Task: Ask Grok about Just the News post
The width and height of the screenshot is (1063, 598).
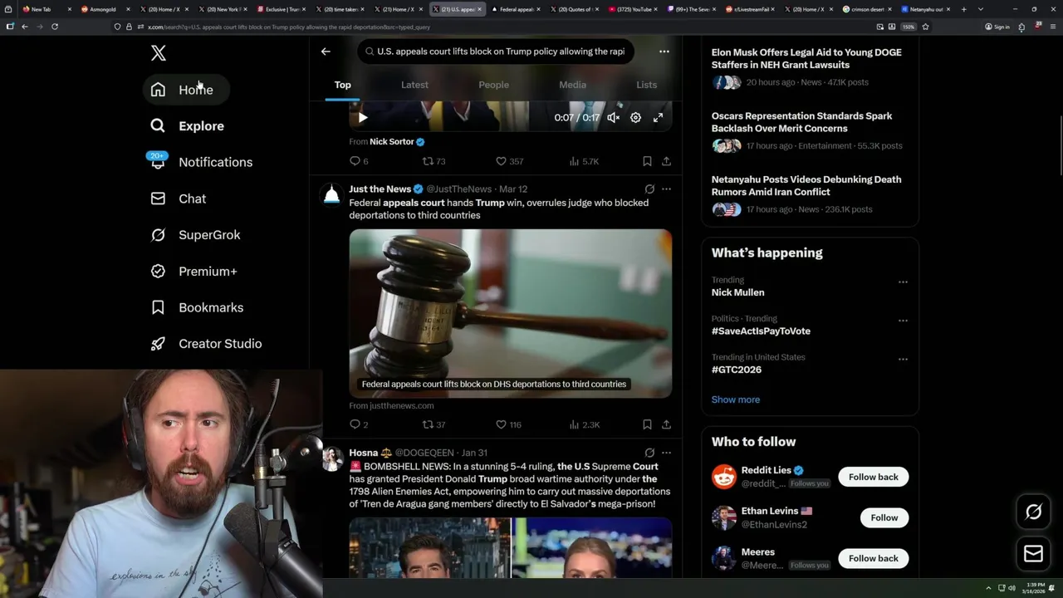Action: [x=649, y=189]
